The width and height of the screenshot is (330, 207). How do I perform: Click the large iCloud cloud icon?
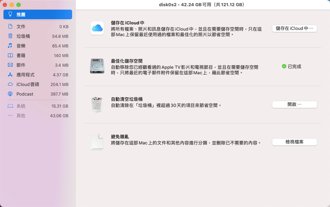97,28
